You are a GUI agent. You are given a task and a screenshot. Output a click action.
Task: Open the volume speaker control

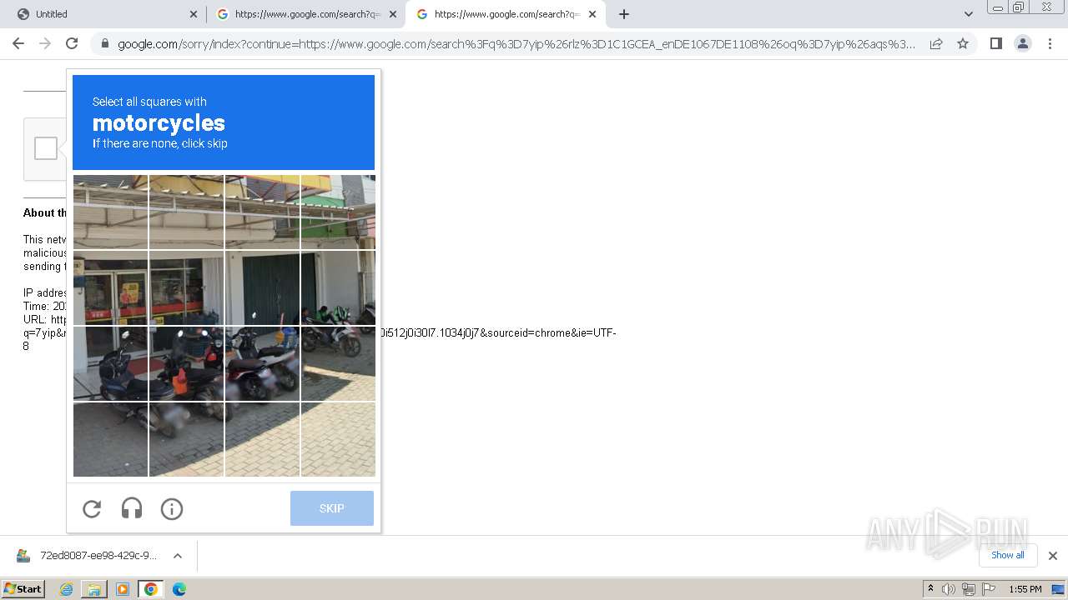tap(949, 589)
